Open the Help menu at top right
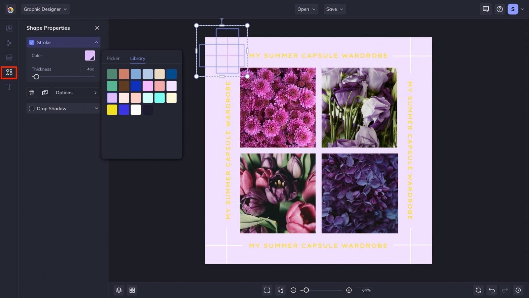 coord(500,9)
